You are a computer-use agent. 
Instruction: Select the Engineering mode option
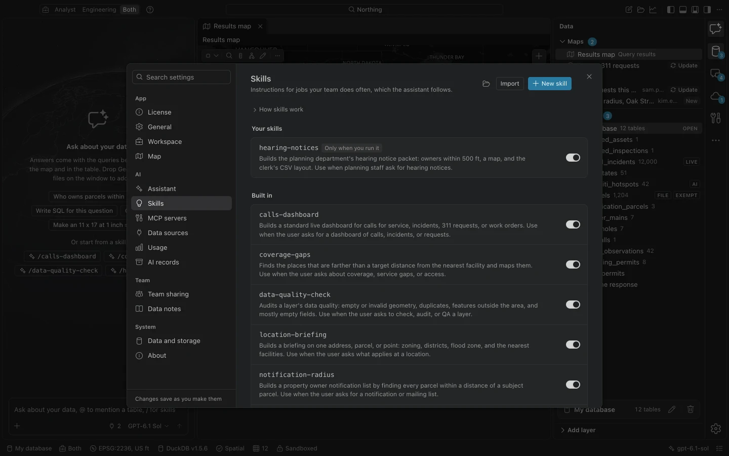pos(99,10)
